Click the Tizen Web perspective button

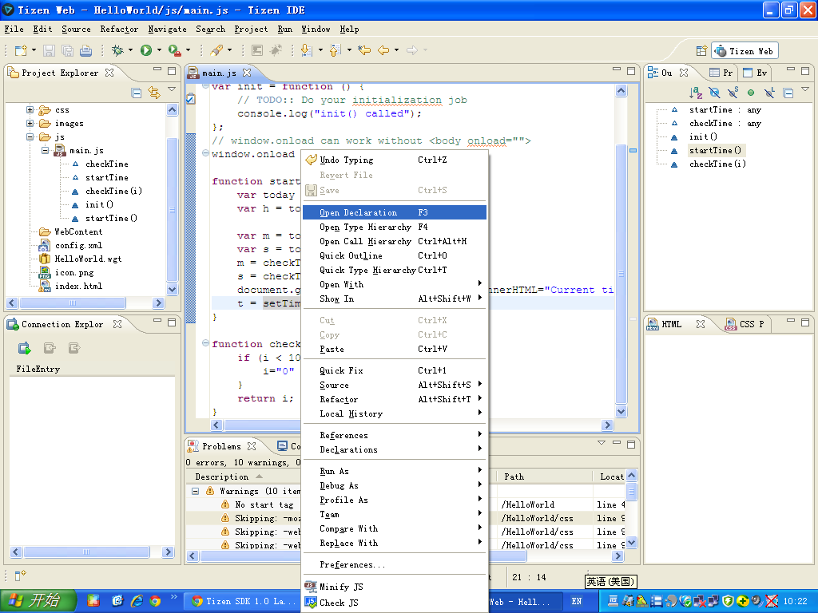tap(745, 50)
